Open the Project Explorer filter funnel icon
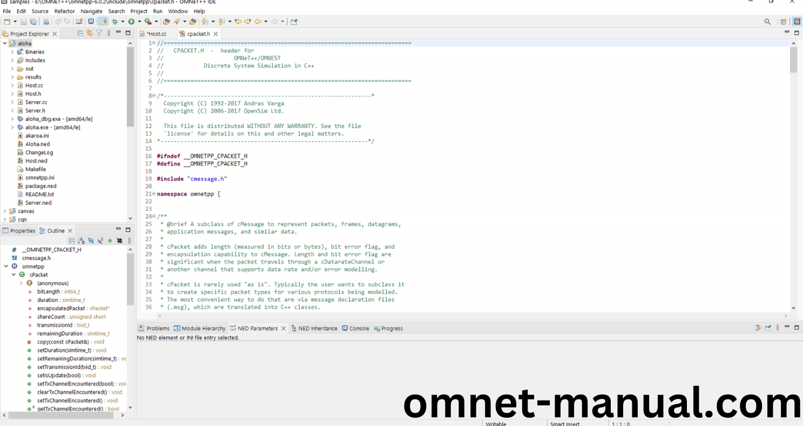This screenshot has height=426, width=803. click(x=99, y=33)
